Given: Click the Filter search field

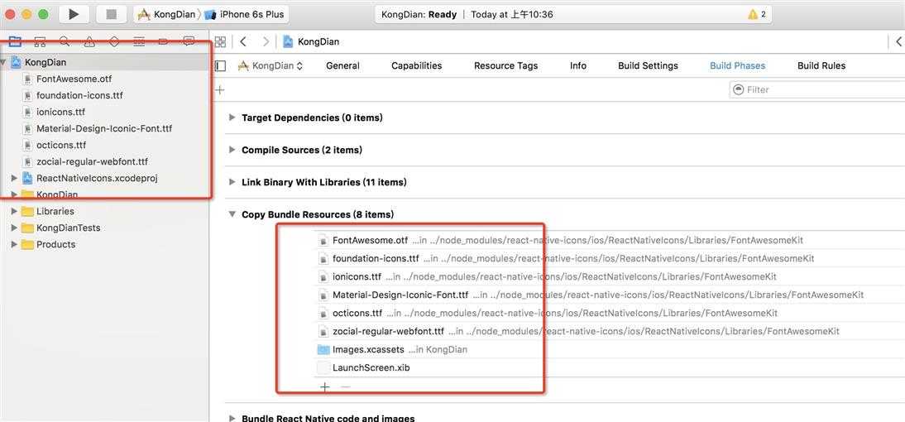Looking at the screenshot, I should pos(816,89).
